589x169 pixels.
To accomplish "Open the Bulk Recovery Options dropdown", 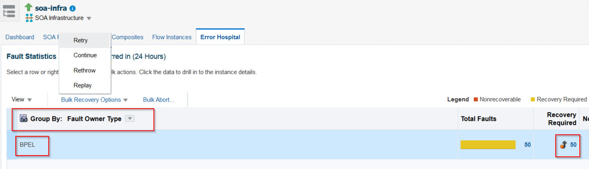I will 94,100.
